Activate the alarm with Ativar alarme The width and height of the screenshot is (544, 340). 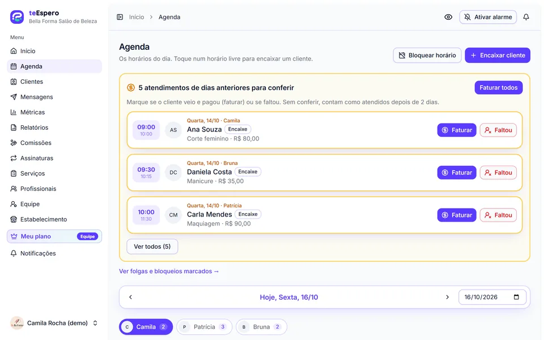488,17
